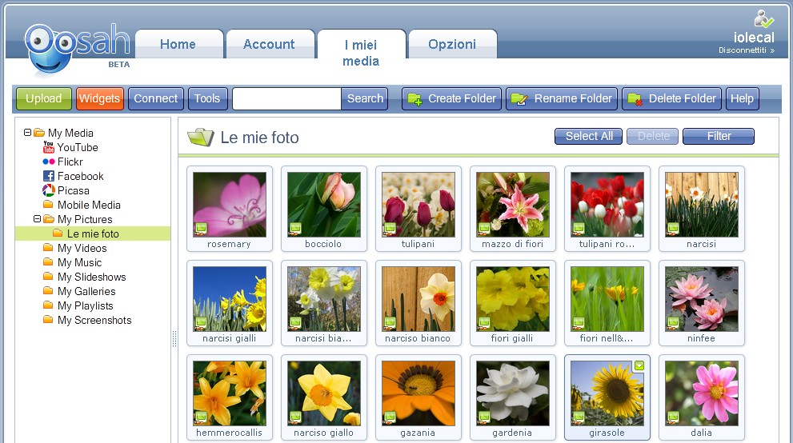Select My Media root label
Image resolution: width=793 pixels, height=443 pixels.
[70, 133]
